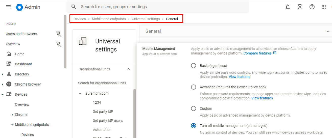332x138 pixels.
Task: Click Devices breadcrumb link
Action: (x=80, y=19)
